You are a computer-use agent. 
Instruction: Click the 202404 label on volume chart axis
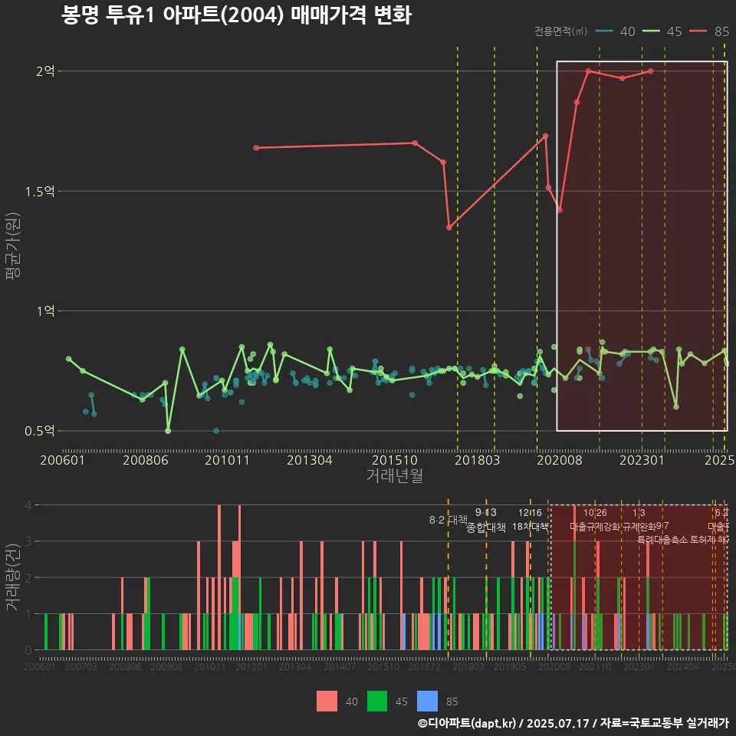pyautogui.click(x=683, y=666)
